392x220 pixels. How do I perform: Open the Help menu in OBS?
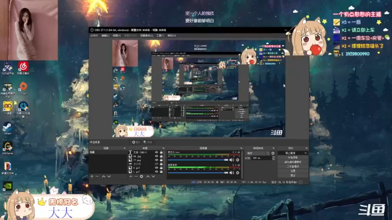coord(171,36)
